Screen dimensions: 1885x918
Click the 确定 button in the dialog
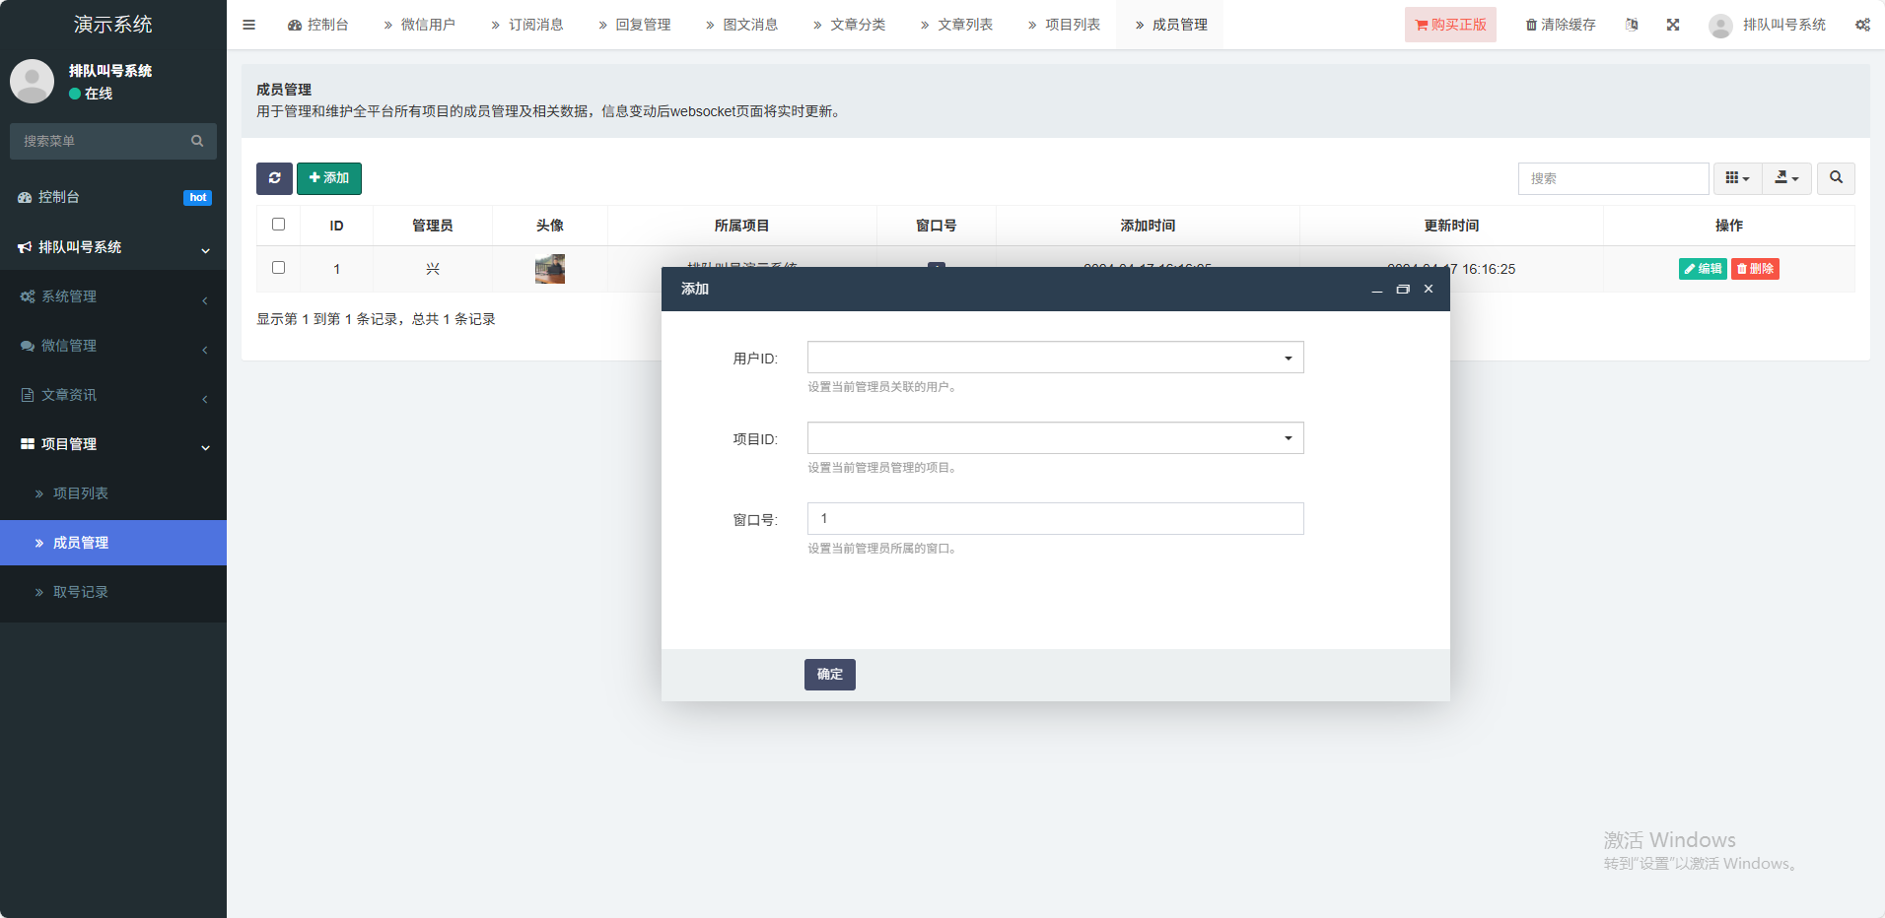(829, 675)
